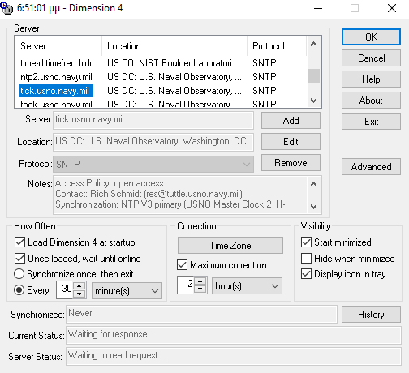Open the hour(s) correction unit dropdown
The height and width of the screenshot is (373, 409).
[x=247, y=286]
